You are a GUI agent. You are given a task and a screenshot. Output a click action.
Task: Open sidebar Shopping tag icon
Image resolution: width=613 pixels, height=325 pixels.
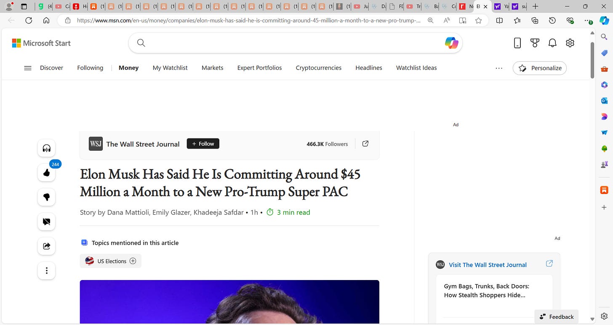[x=604, y=53]
